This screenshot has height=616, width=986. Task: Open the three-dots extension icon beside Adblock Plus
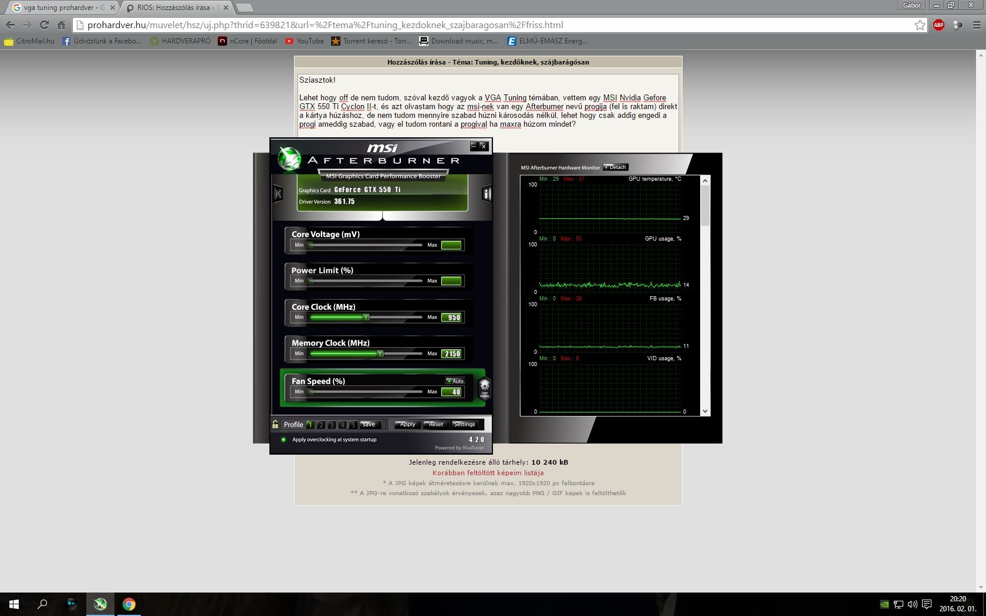coord(957,25)
